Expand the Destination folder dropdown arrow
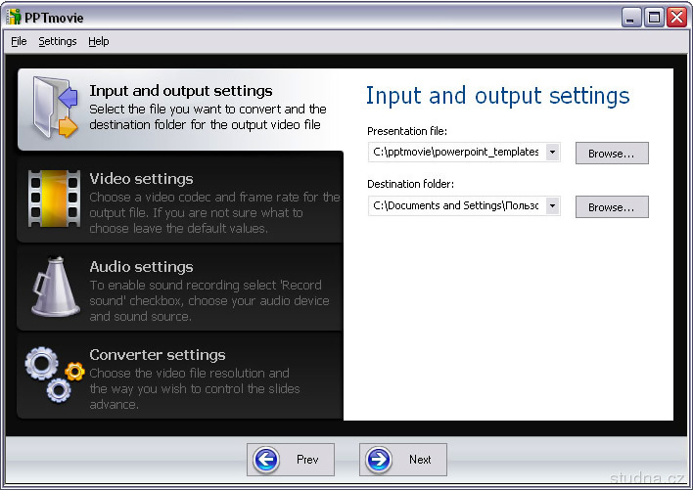The image size is (693, 490). tap(552, 206)
